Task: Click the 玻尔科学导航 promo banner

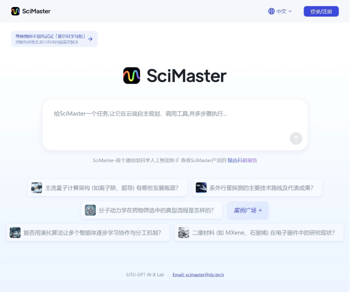Action: [54, 39]
